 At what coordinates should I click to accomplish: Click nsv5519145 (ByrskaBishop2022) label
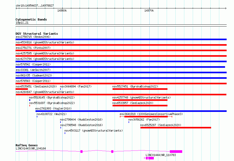(52, 97)
